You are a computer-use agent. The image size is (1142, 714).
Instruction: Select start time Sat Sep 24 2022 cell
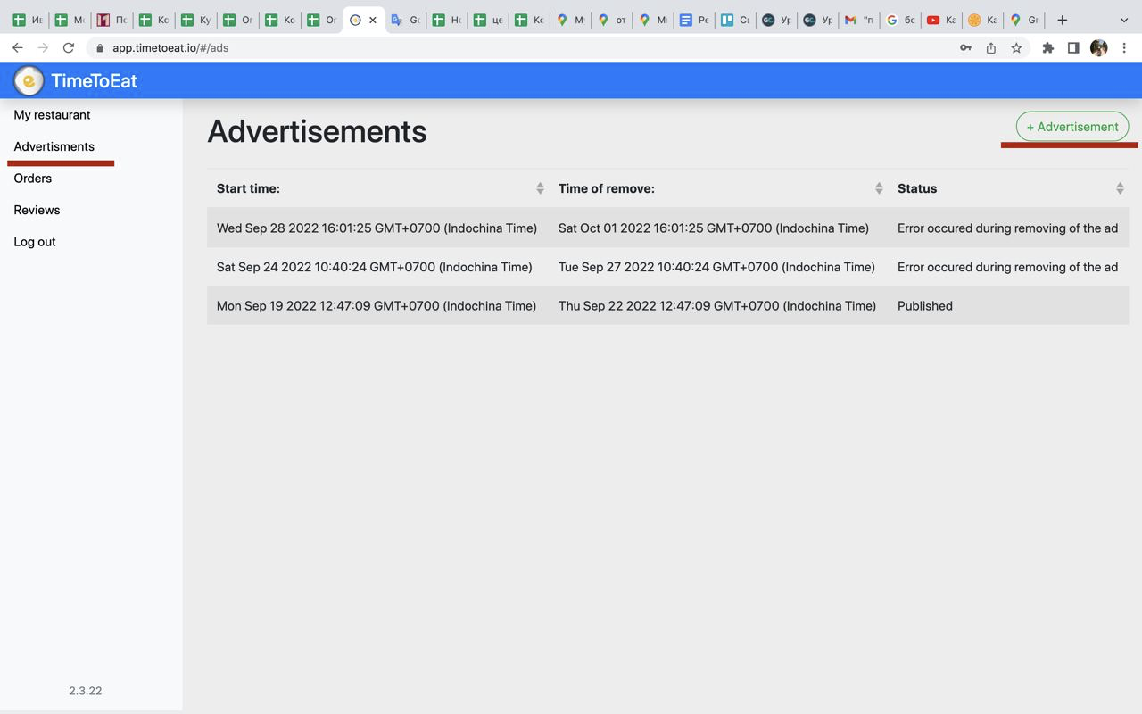pos(374,267)
